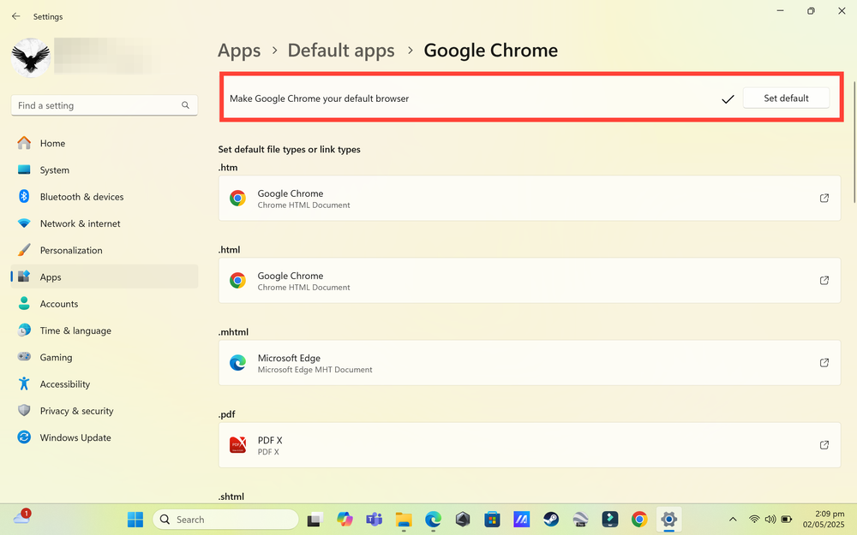Open the Windows Start menu
This screenshot has width=857, height=535.
(x=135, y=520)
